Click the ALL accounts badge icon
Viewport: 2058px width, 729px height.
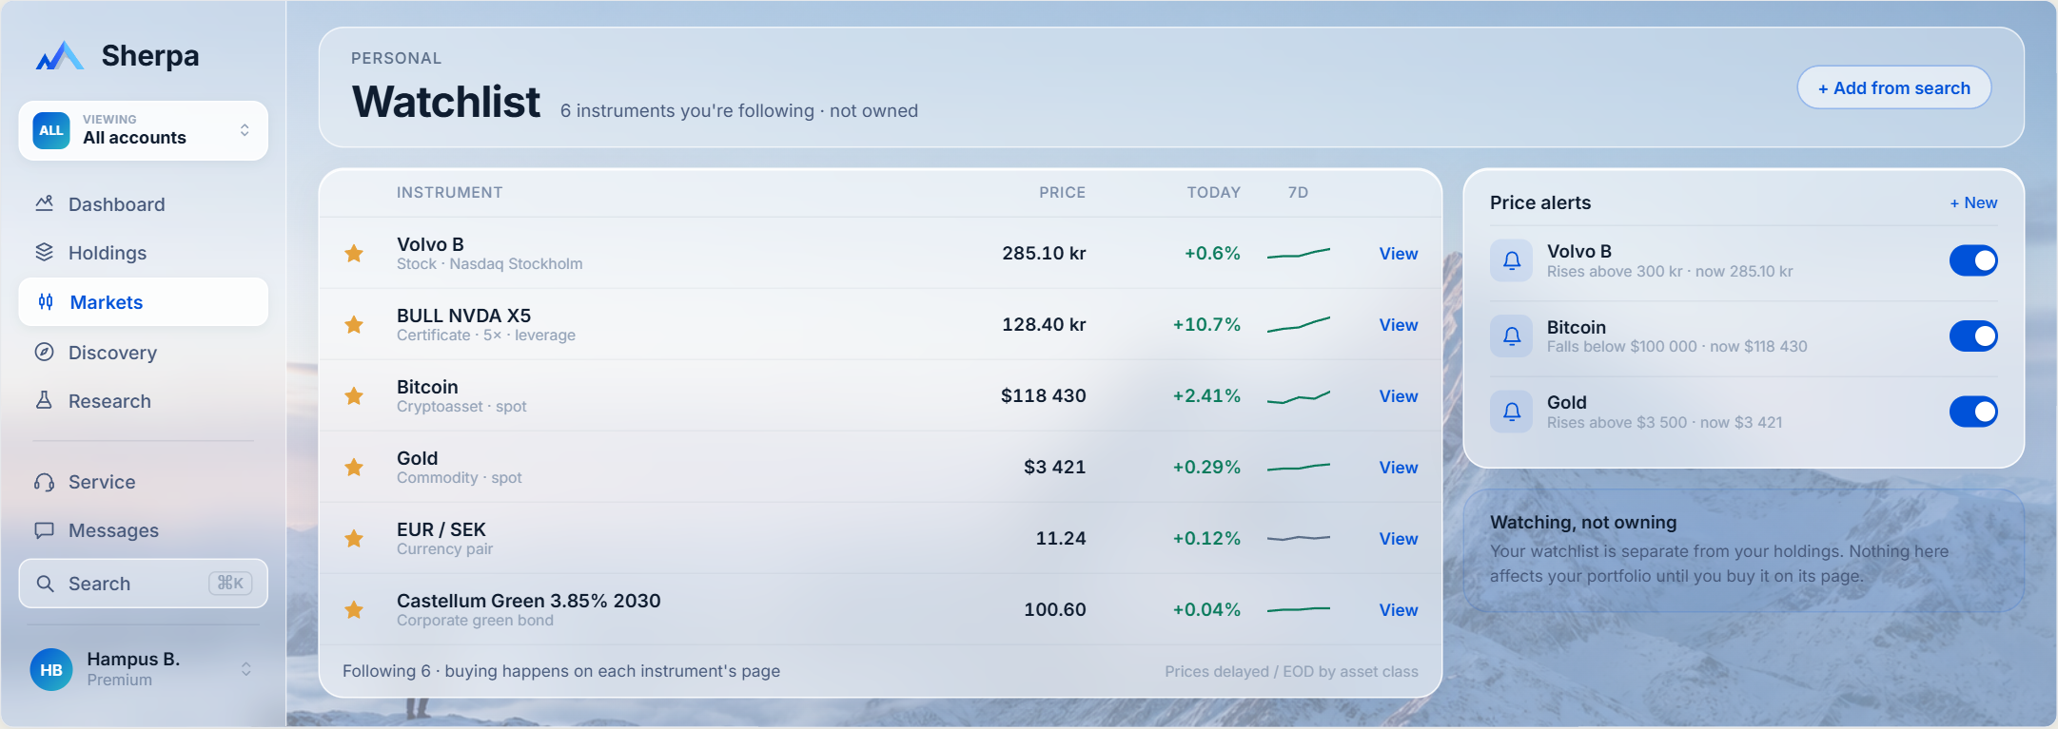(x=51, y=130)
